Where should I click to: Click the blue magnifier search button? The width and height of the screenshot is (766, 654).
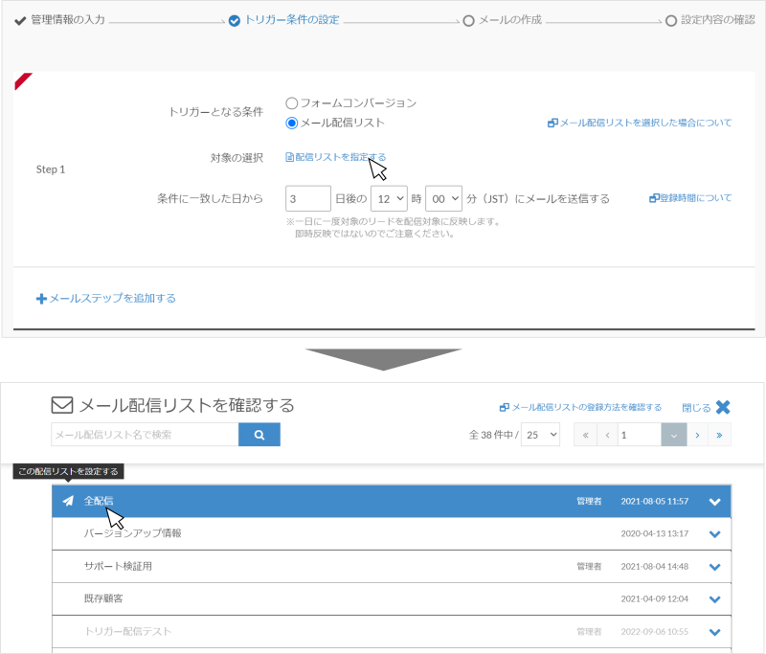click(259, 434)
